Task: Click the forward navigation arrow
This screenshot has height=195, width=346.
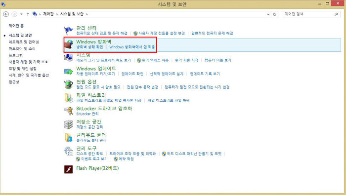Action: click(x=14, y=14)
